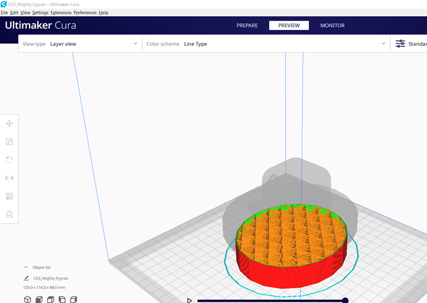Open the Preferences menu

pyautogui.click(x=85, y=13)
